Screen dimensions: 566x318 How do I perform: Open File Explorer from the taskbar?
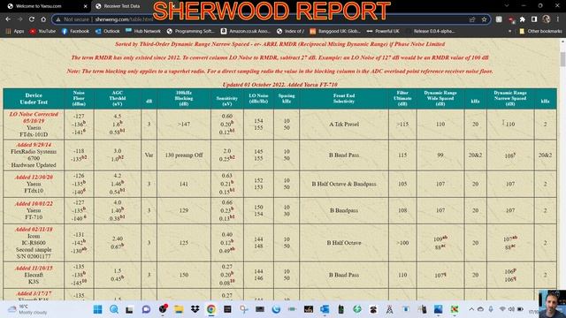click(x=179, y=309)
